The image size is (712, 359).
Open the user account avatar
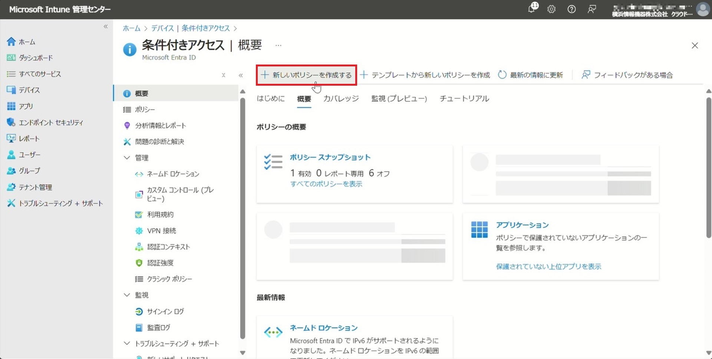[x=702, y=9]
